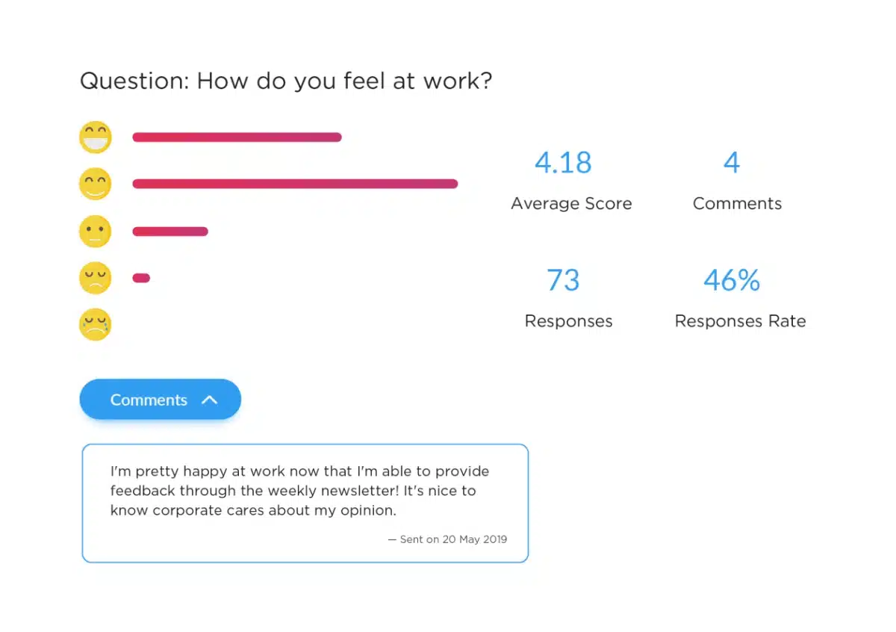Collapse comments with the up chevron

click(210, 400)
